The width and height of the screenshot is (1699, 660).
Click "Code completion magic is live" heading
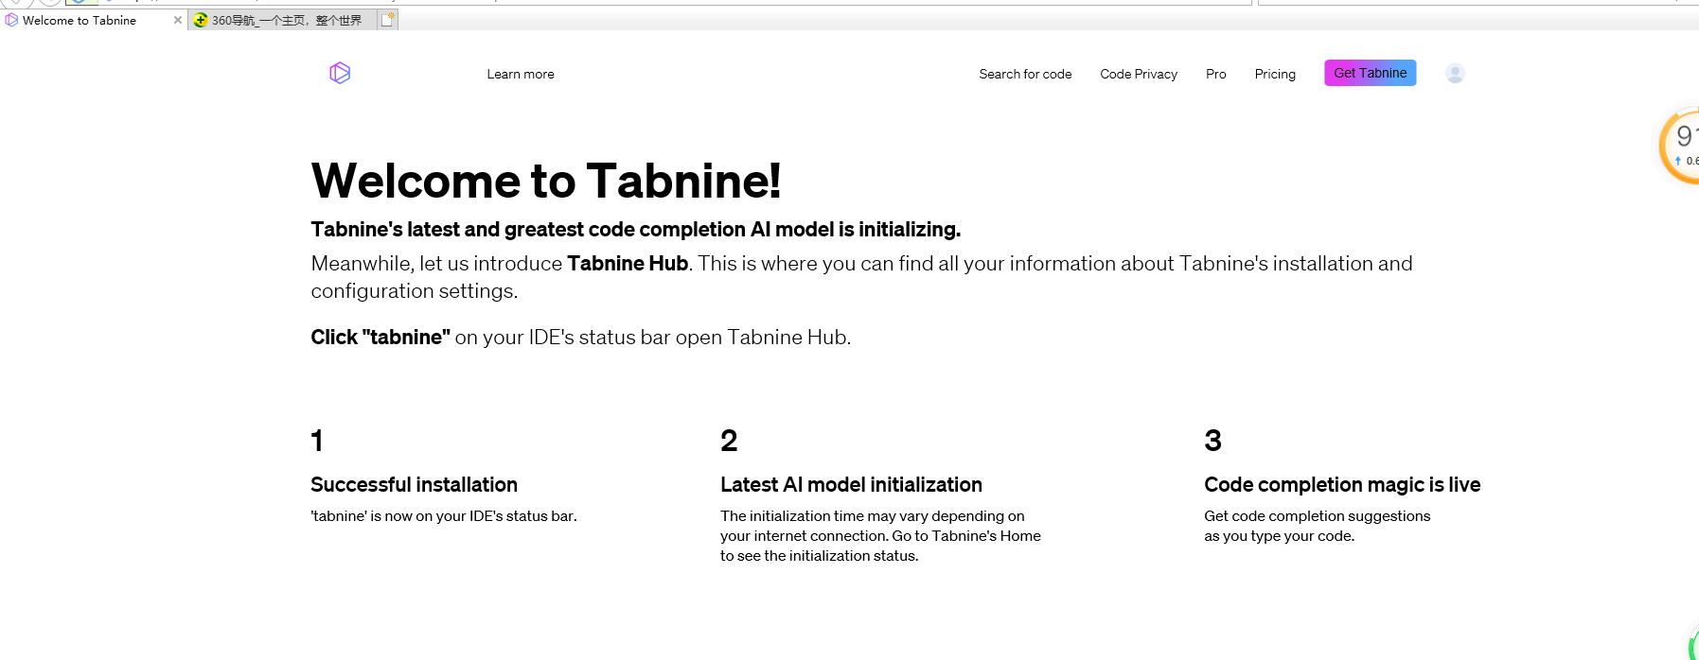1342,484
